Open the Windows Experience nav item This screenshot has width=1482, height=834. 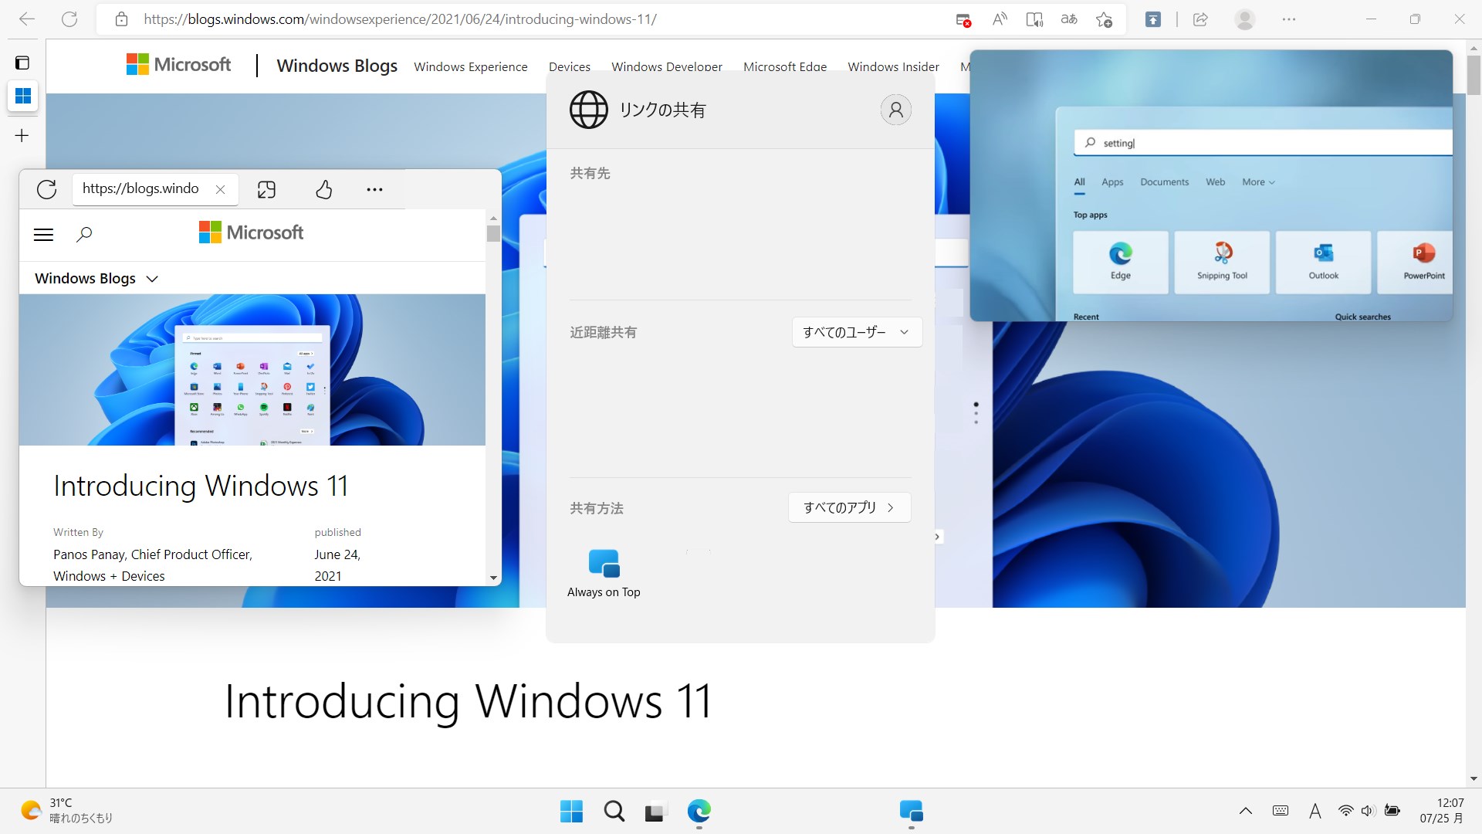(470, 66)
